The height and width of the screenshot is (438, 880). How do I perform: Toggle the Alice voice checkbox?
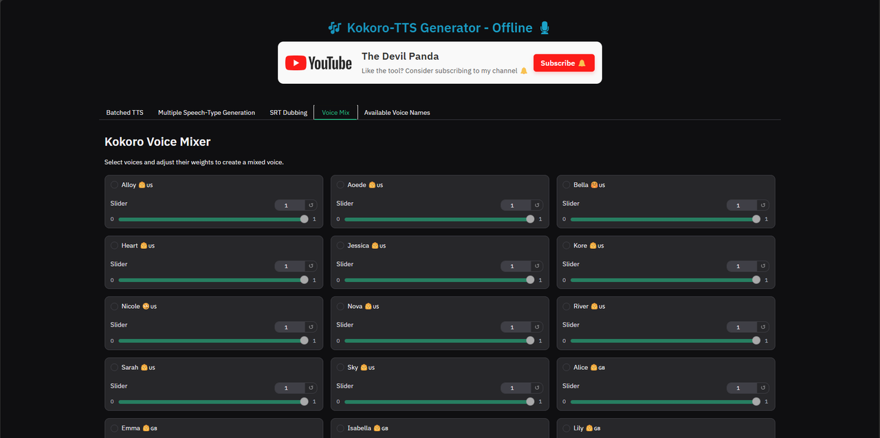pyautogui.click(x=566, y=367)
